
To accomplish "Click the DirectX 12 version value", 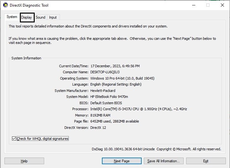I will pos(98,128).
